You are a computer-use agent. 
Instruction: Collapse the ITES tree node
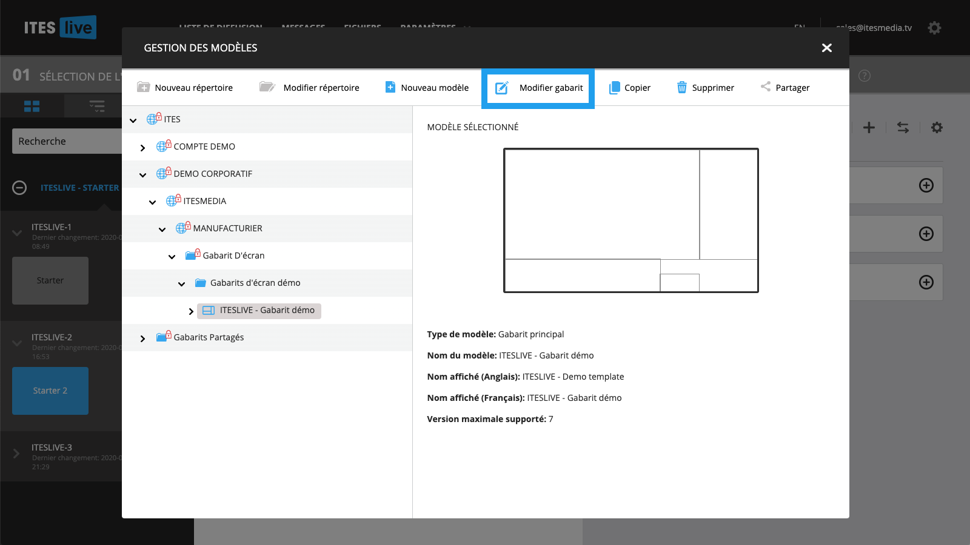(133, 121)
